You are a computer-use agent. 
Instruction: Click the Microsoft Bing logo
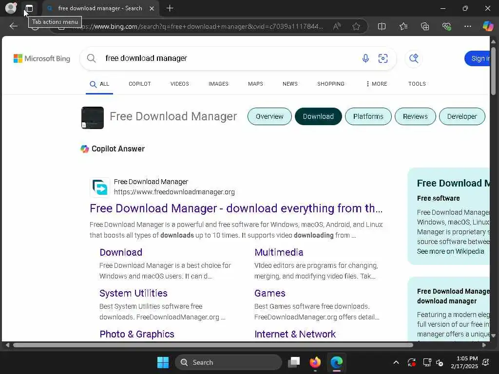point(42,58)
